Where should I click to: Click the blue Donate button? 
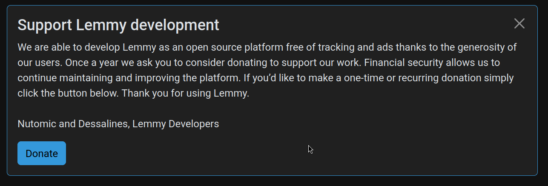(42, 153)
